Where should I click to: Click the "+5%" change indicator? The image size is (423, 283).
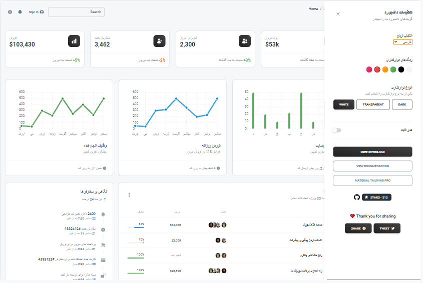coord(77,60)
